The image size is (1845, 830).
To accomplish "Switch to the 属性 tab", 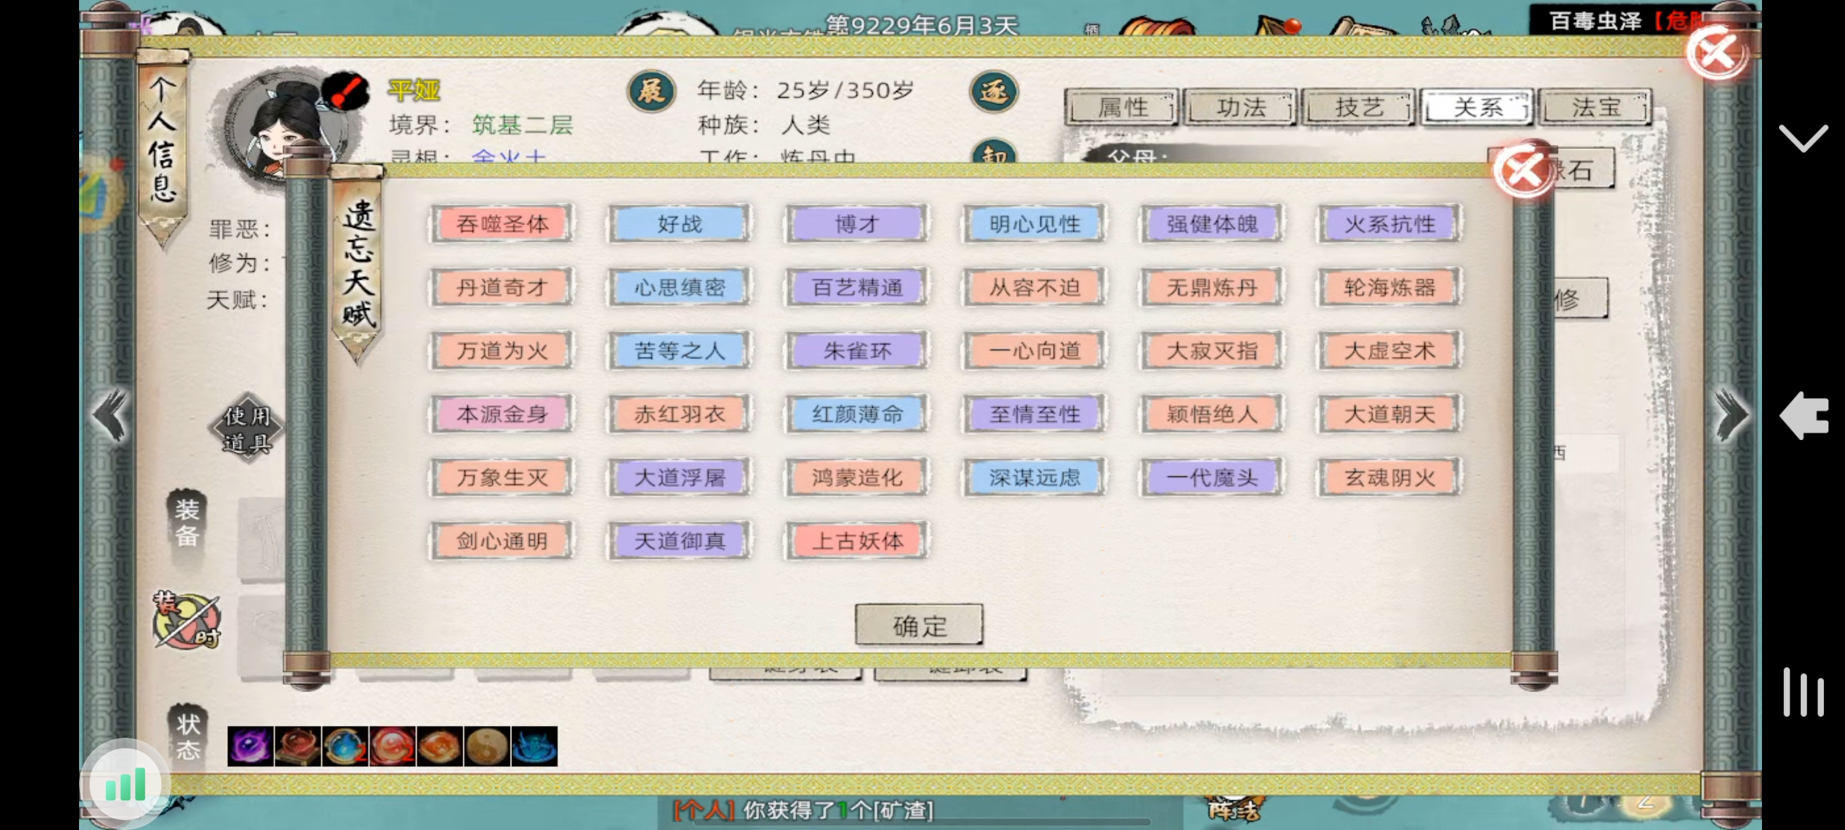I will tap(1122, 107).
